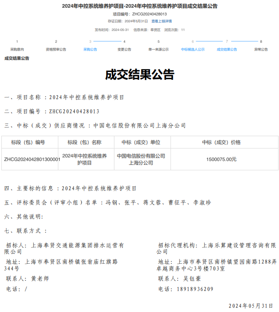Click the 标段（包）名称 column header
Image resolution: width=279 pixels, height=312 pixels.
point(84,142)
